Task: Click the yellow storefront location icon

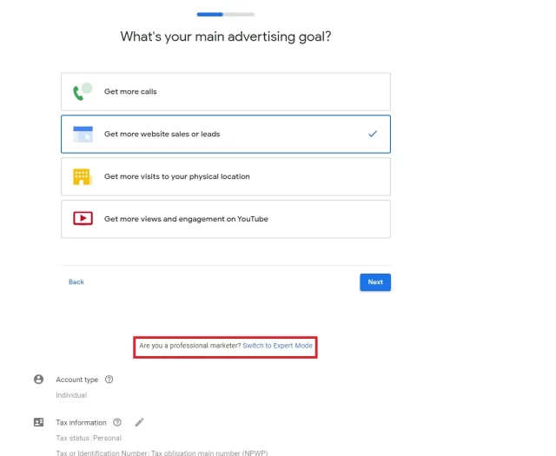Action: [82, 176]
